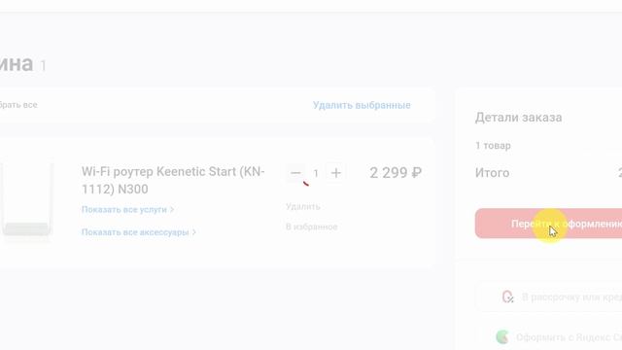Click chevron beside 'Показать все услуги'
This screenshot has width=622, height=350.
tap(172, 210)
